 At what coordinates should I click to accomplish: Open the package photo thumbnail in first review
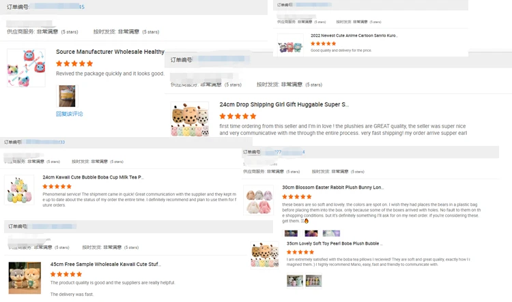pyautogui.click(x=68, y=96)
